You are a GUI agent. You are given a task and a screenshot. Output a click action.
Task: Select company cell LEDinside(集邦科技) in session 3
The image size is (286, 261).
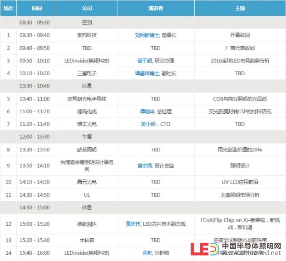point(87,61)
